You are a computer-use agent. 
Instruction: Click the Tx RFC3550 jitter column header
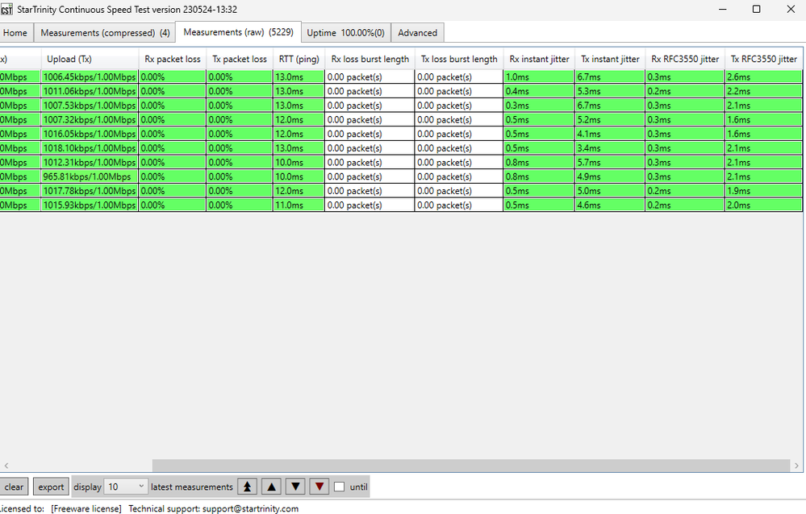tap(764, 59)
